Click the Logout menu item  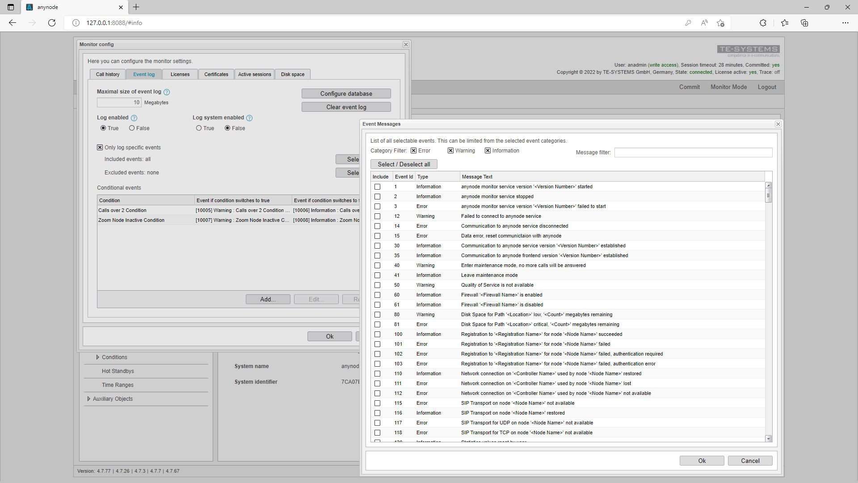click(767, 87)
